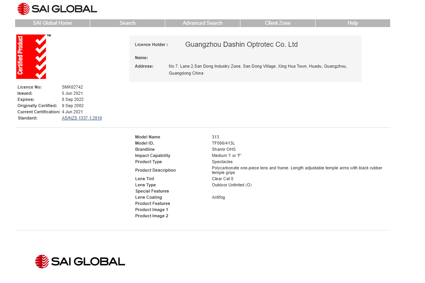The image size is (425, 283).
Task: Select licence number SMK02742
Action: [x=72, y=87]
